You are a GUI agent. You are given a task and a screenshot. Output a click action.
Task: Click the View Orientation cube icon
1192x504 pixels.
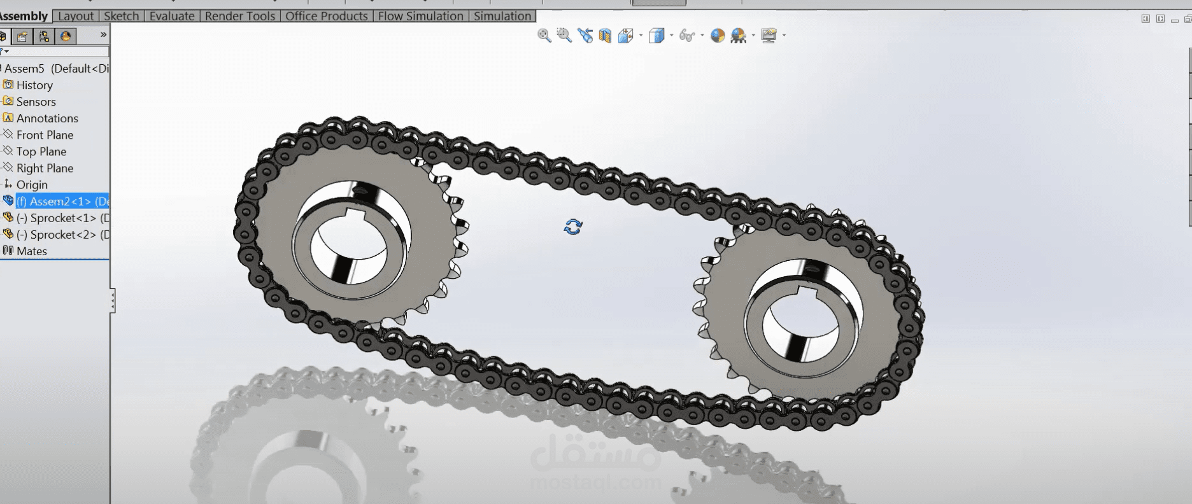point(625,36)
